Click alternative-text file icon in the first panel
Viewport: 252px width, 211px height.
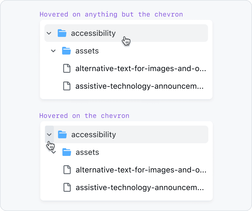[67, 69]
